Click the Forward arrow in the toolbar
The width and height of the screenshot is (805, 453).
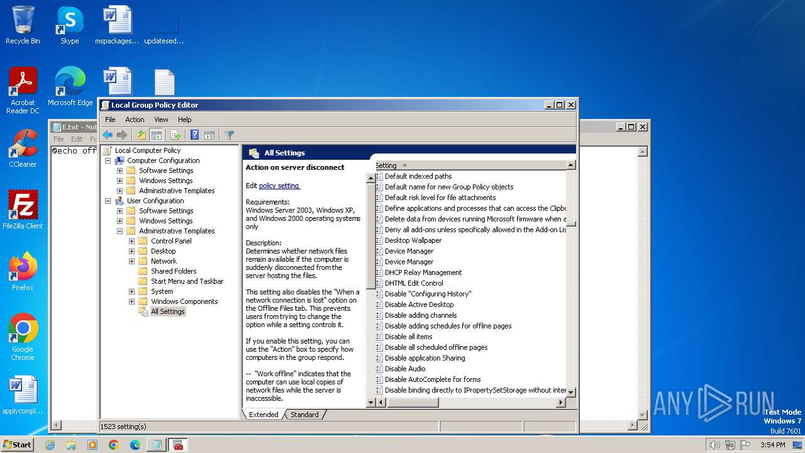[122, 135]
